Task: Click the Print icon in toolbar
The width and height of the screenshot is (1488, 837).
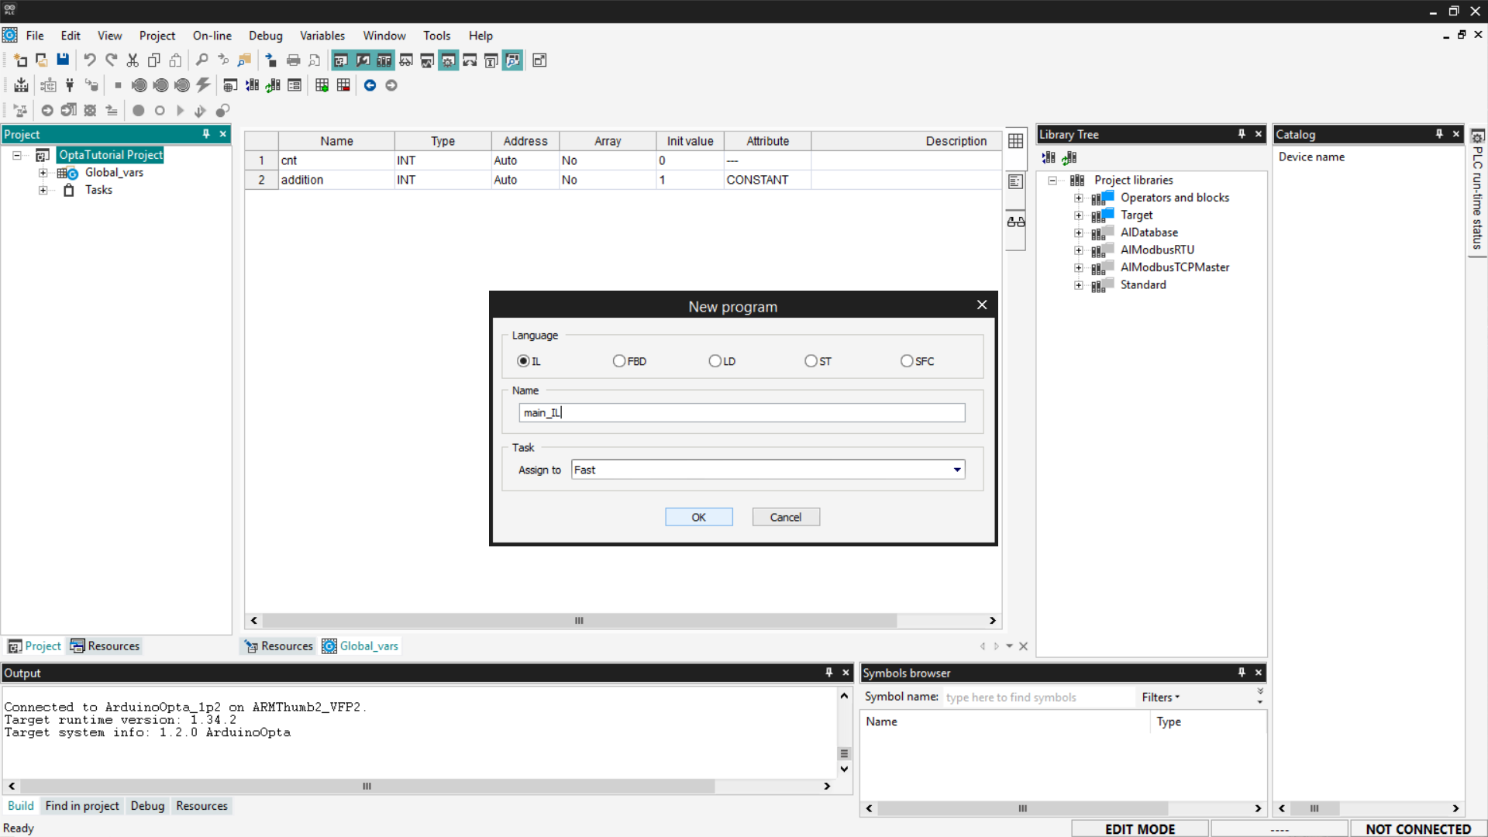Action: tap(293, 60)
